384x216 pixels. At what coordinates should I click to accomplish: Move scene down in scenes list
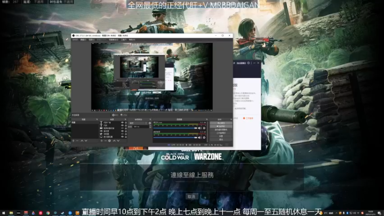(86, 141)
